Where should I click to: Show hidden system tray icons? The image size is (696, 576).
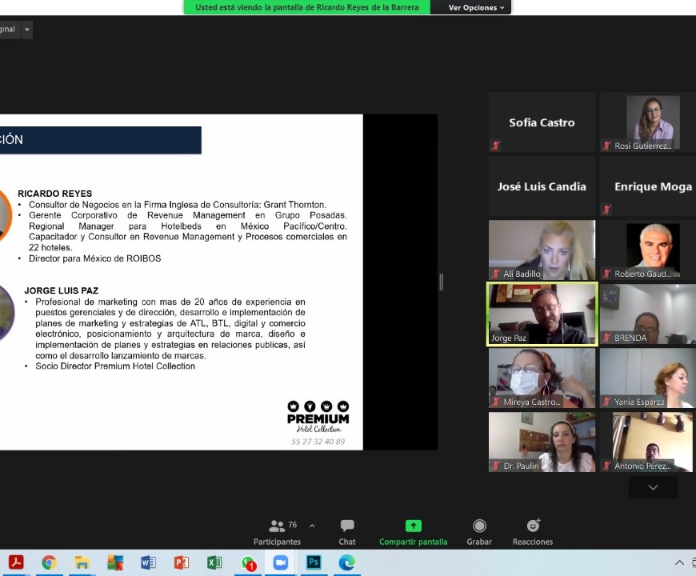point(679,562)
